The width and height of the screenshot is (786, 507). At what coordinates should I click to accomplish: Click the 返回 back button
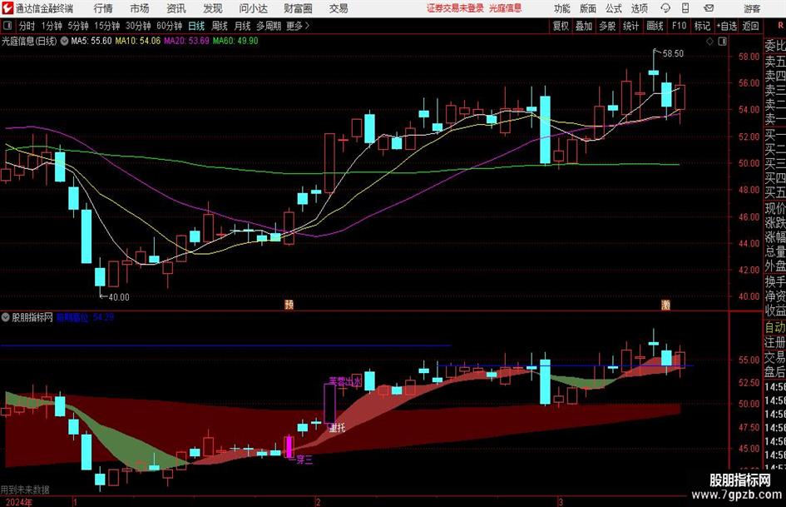(750, 26)
